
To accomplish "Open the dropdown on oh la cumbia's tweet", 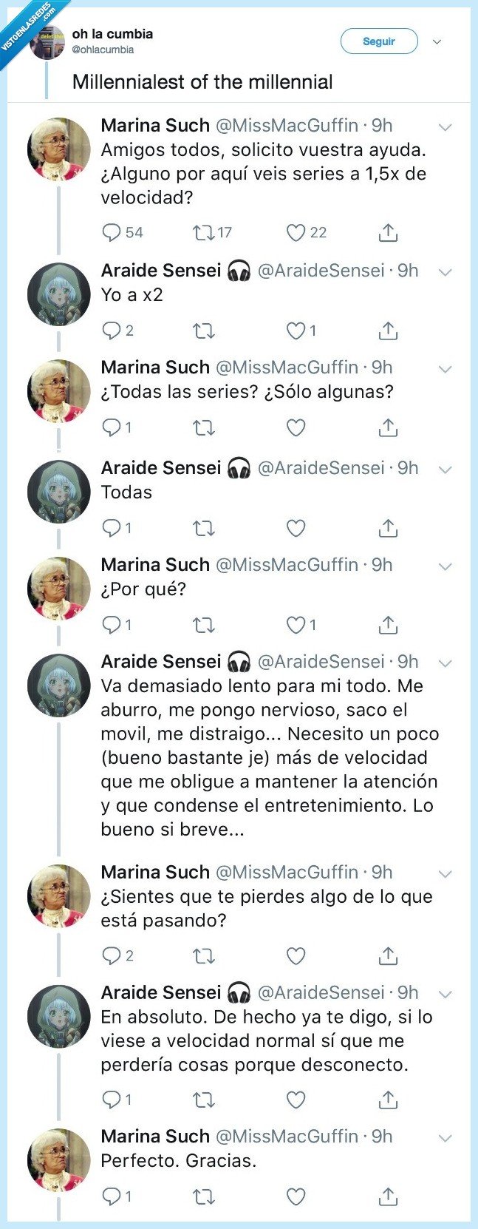I will (x=437, y=42).
